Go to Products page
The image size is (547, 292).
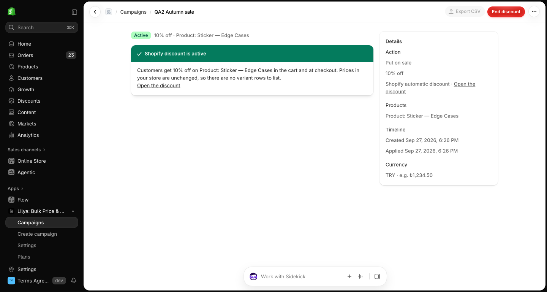click(x=42, y=67)
